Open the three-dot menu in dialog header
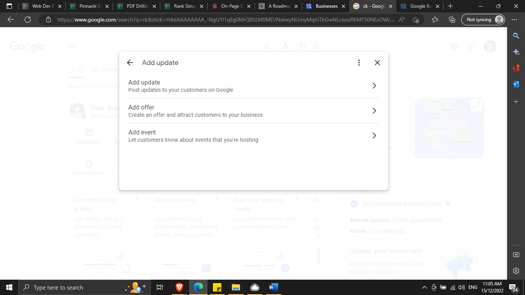This screenshot has width=525, height=295. click(x=359, y=63)
